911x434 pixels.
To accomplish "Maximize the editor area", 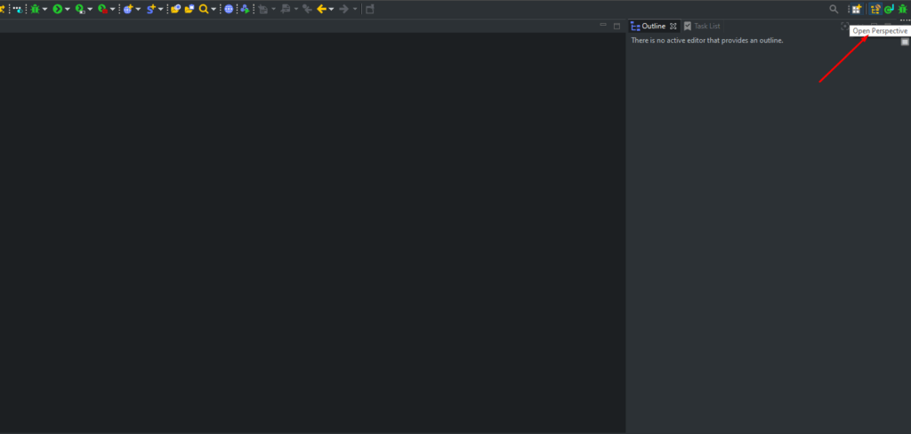I will click(617, 26).
